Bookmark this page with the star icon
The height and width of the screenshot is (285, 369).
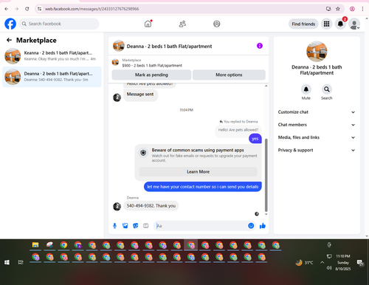click(338, 9)
